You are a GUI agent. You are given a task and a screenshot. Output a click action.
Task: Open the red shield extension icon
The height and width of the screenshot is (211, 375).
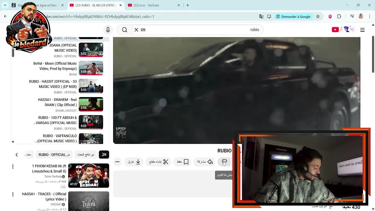tap(330, 16)
